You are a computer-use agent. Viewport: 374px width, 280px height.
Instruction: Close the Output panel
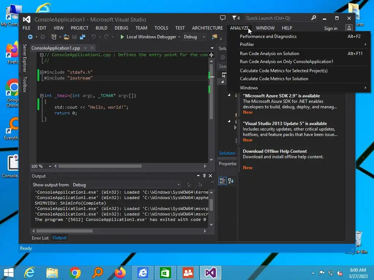[x=210, y=176]
